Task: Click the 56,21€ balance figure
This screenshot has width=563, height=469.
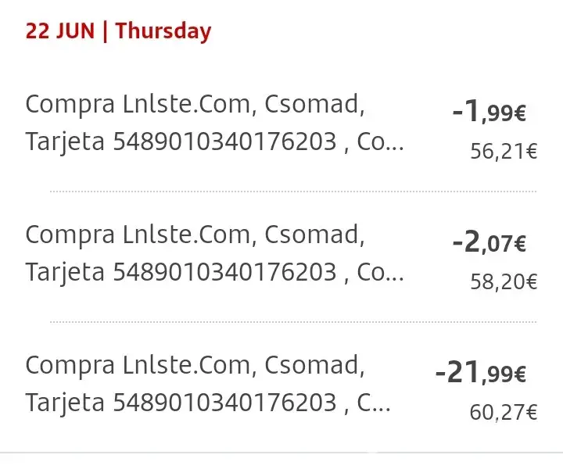Action: click(503, 152)
